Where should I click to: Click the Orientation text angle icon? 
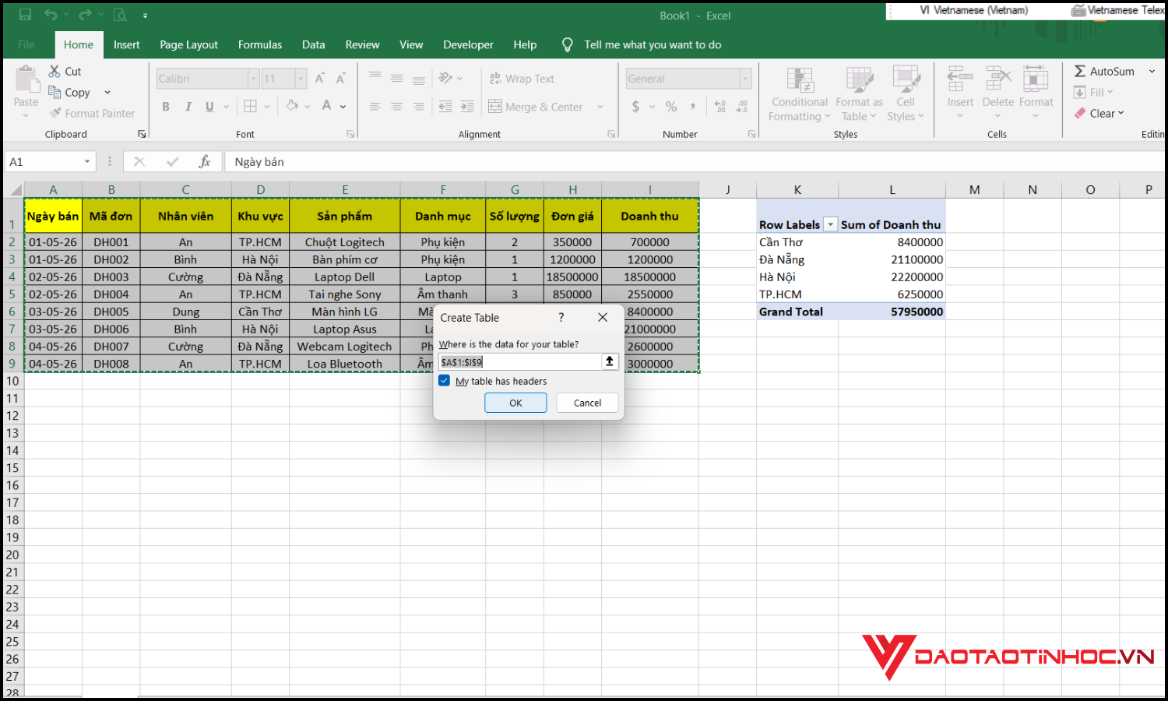(445, 79)
